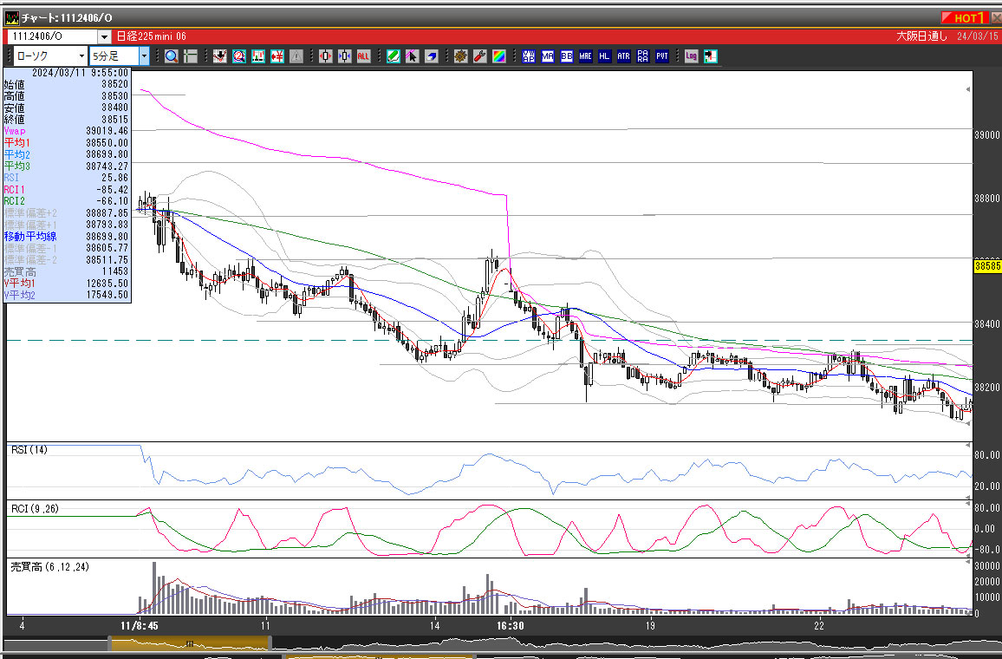
Task: Click the small triangle at chart top right
Action: tap(968, 88)
